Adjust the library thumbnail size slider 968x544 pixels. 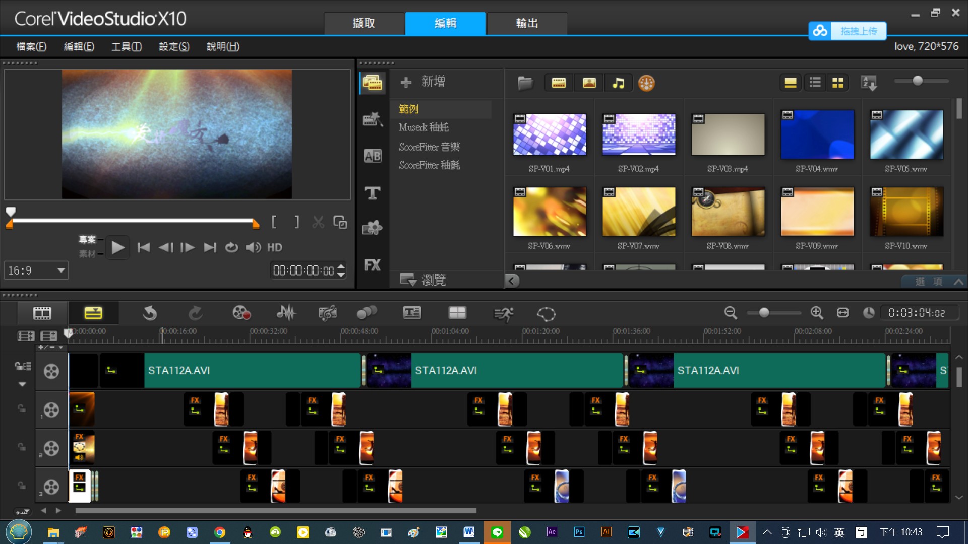pyautogui.click(x=918, y=81)
